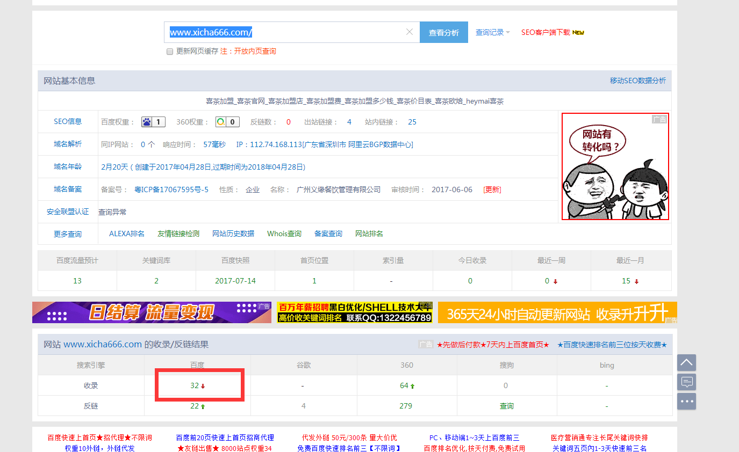Select the 域名解析 row label
Viewport: 739px width, 452px height.
pyautogui.click(x=68, y=144)
